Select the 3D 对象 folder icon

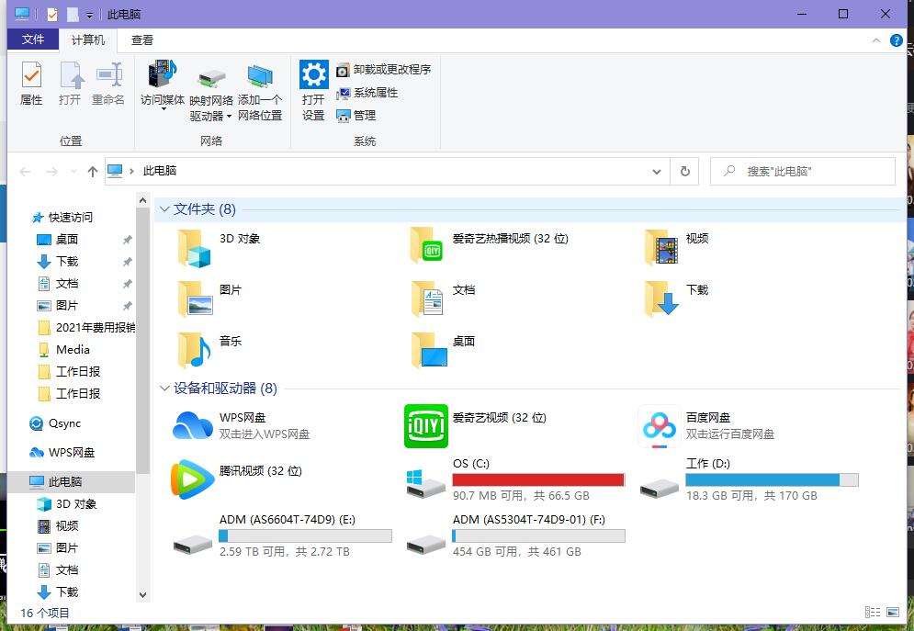pos(195,248)
